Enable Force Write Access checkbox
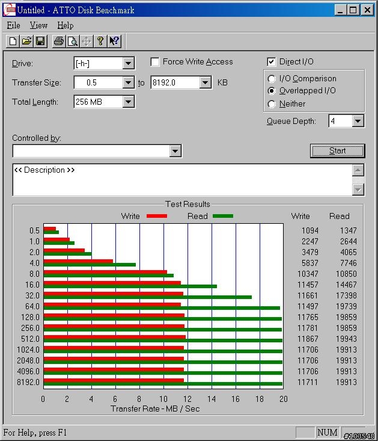The height and width of the screenshot is (441, 378). (x=154, y=62)
